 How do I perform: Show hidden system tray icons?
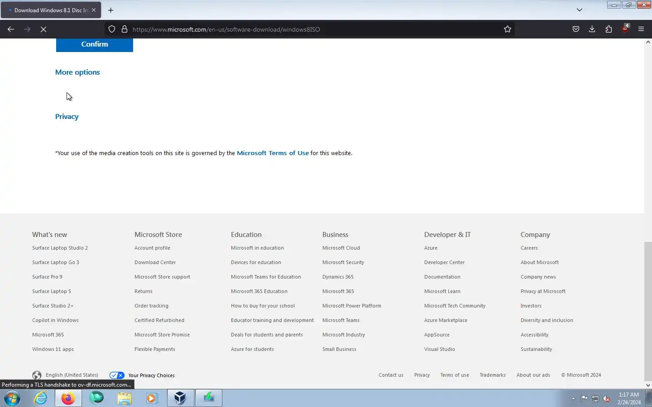click(x=573, y=399)
